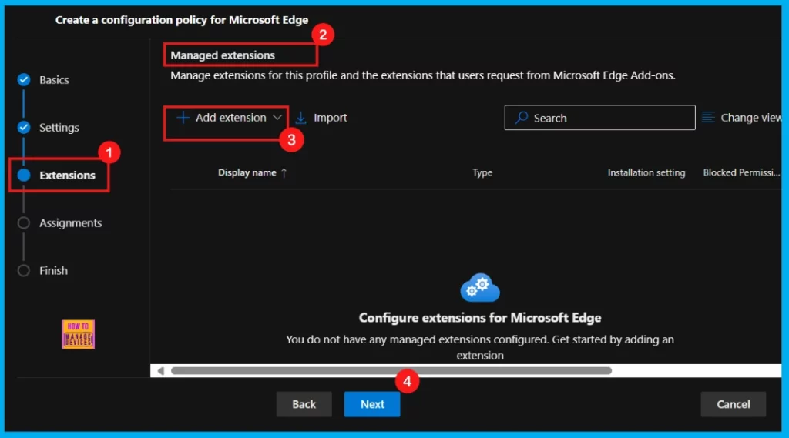
Task: Click into the Search extensions field
Action: [599, 118]
